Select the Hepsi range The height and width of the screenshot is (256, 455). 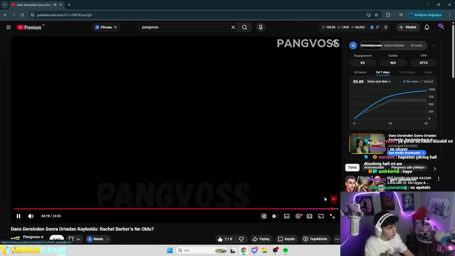click(x=428, y=72)
